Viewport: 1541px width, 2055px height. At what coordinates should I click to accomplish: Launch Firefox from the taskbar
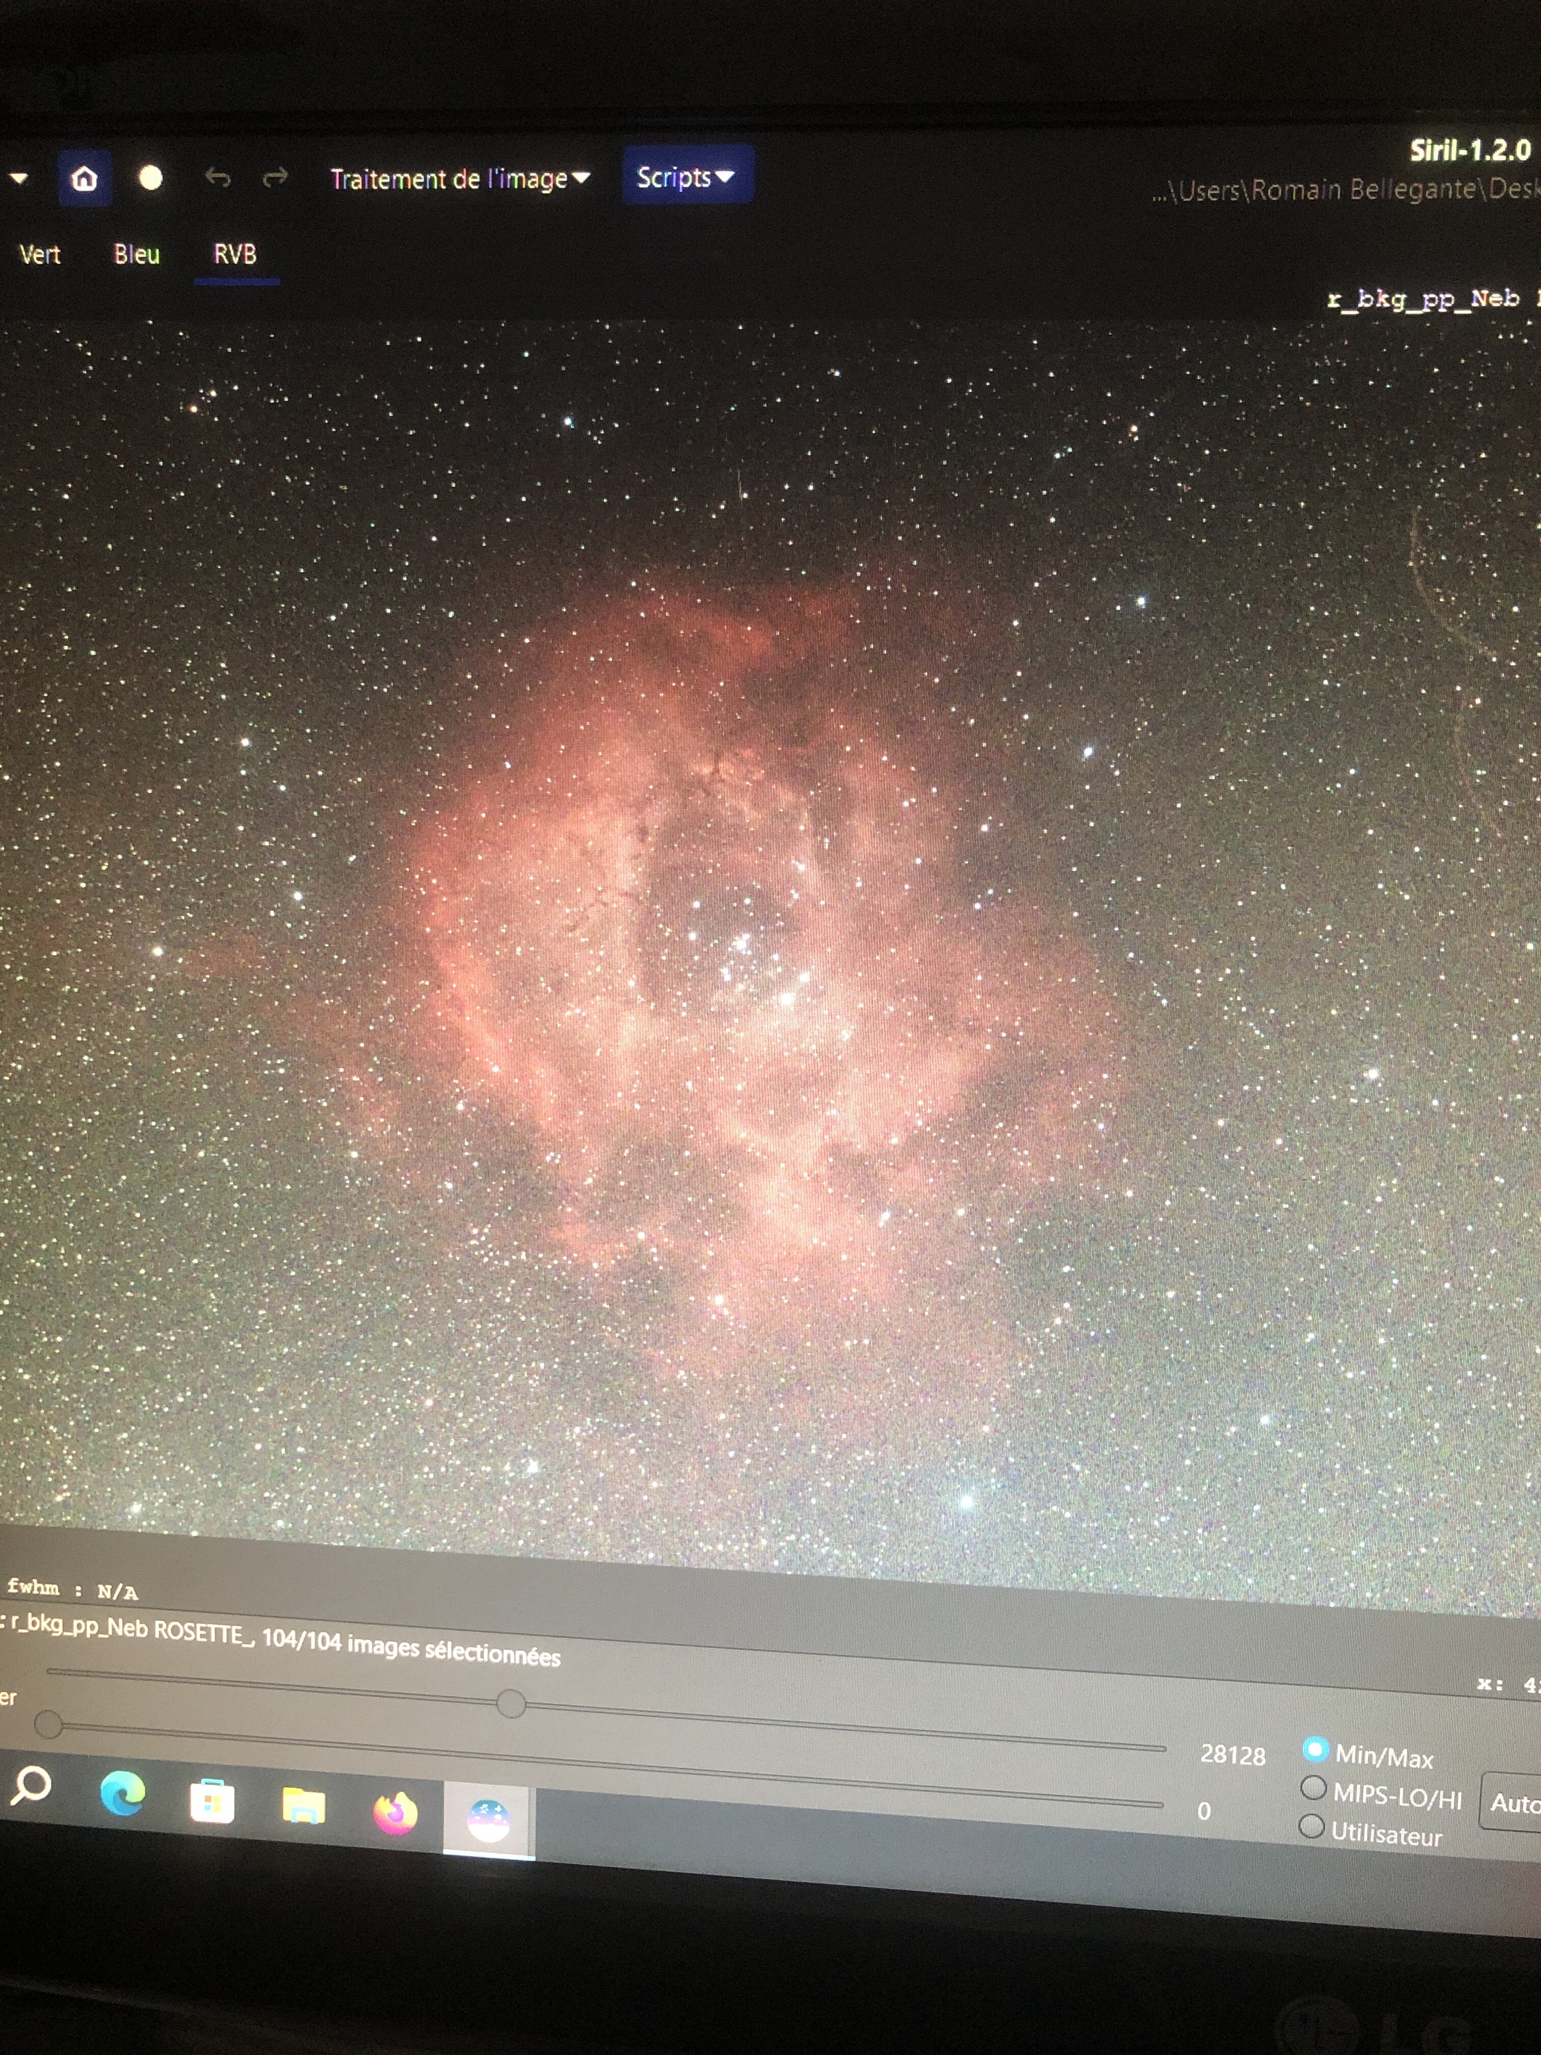pyautogui.click(x=395, y=1812)
